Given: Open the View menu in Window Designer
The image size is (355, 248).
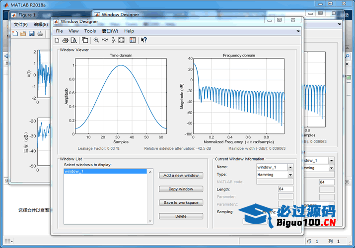Looking at the screenshot, I should [73, 31].
